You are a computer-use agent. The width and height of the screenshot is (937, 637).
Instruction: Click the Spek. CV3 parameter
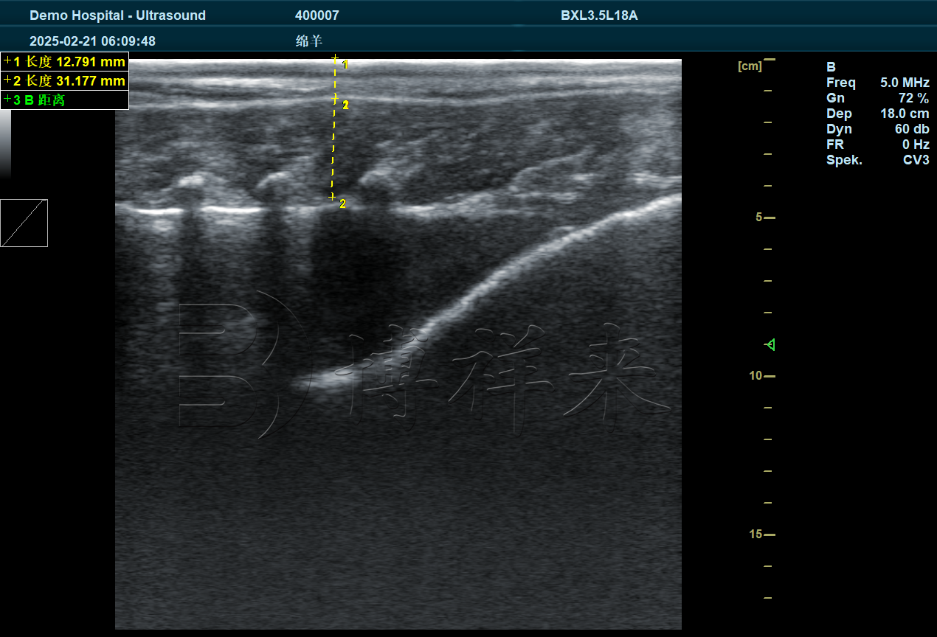[x=877, y=160]
